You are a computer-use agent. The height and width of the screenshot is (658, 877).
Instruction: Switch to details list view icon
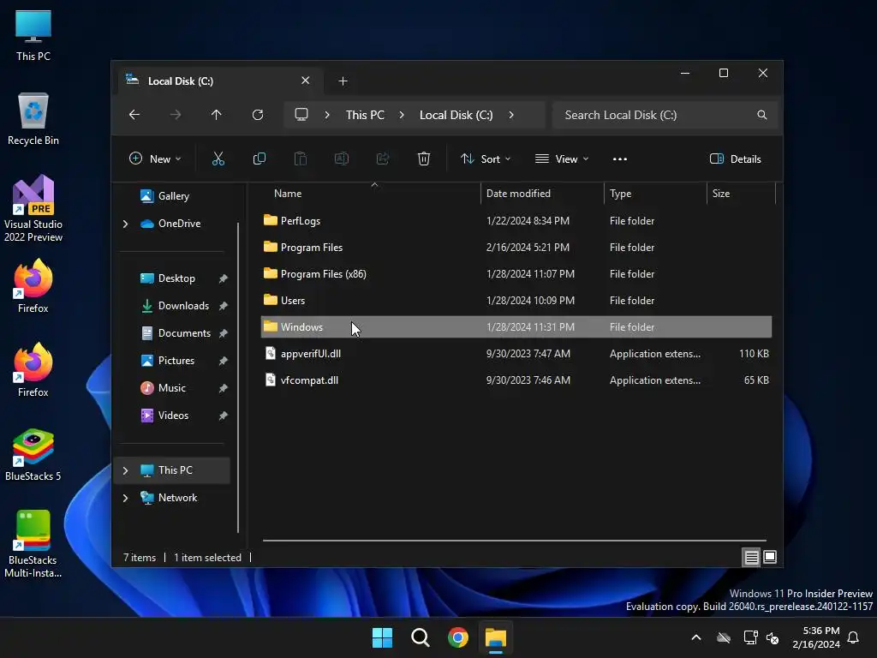[x=751, y=557]
